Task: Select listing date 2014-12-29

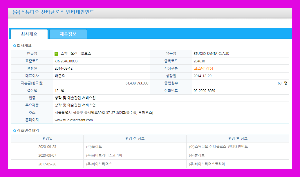Action: click(x=203, y=76)
